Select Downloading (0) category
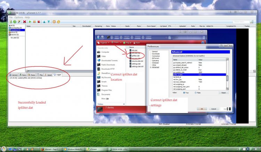 coord(15,28)
